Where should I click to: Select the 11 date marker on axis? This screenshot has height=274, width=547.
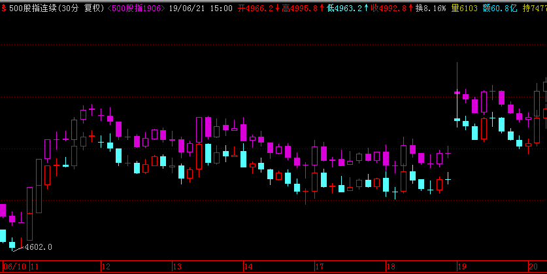[x=35, y=267]
